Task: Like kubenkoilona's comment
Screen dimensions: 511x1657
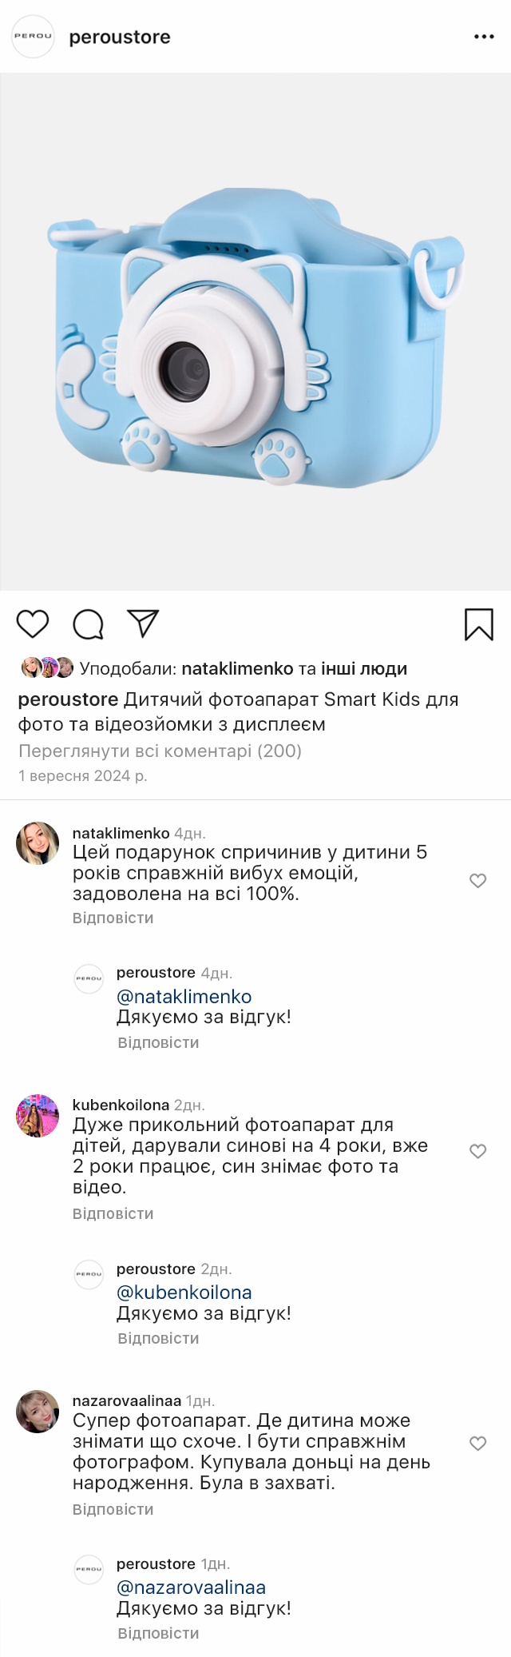Action: (477, 1151)
